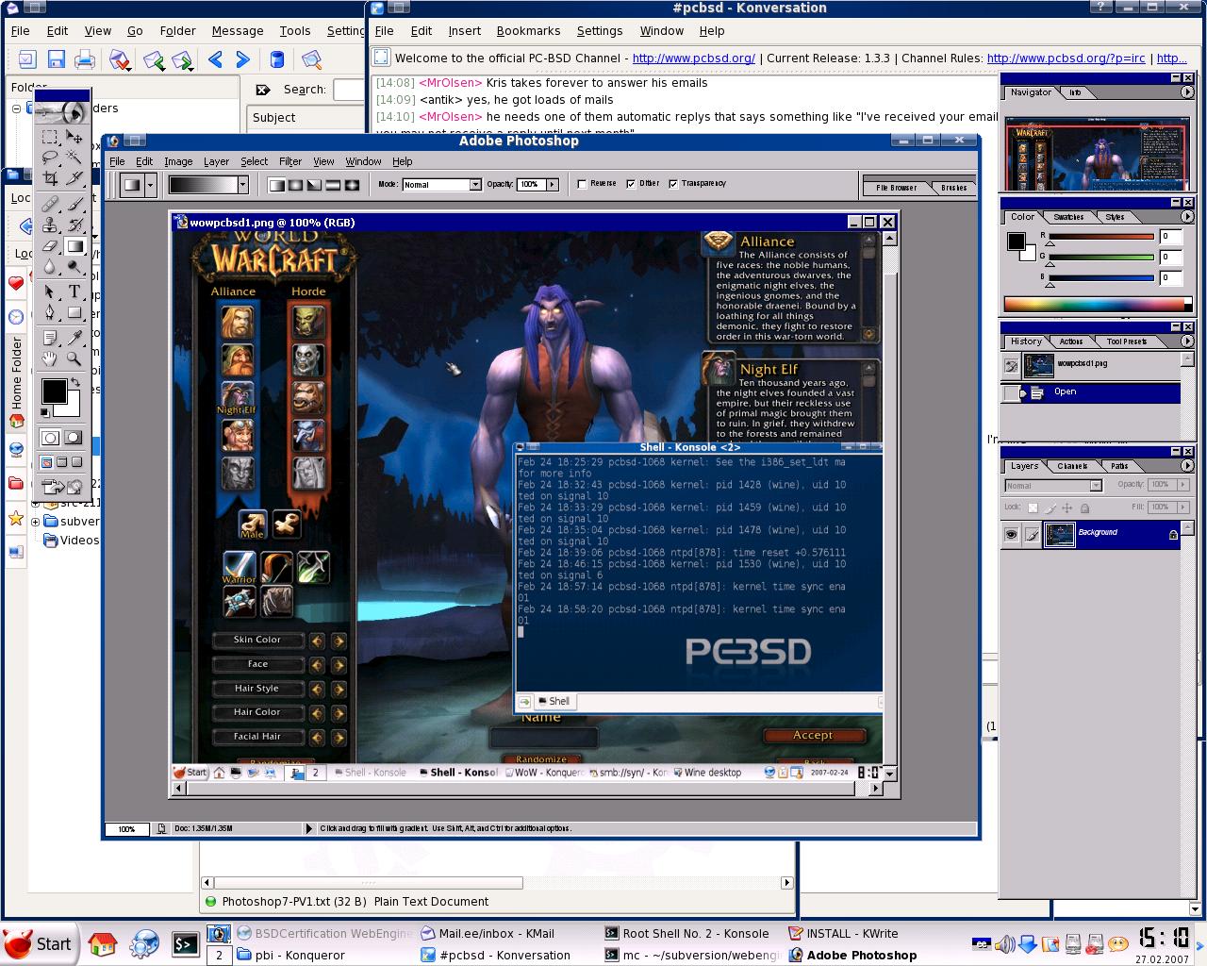Select the Brush tool
The image size is (1207, 966).
coord(74,203)
